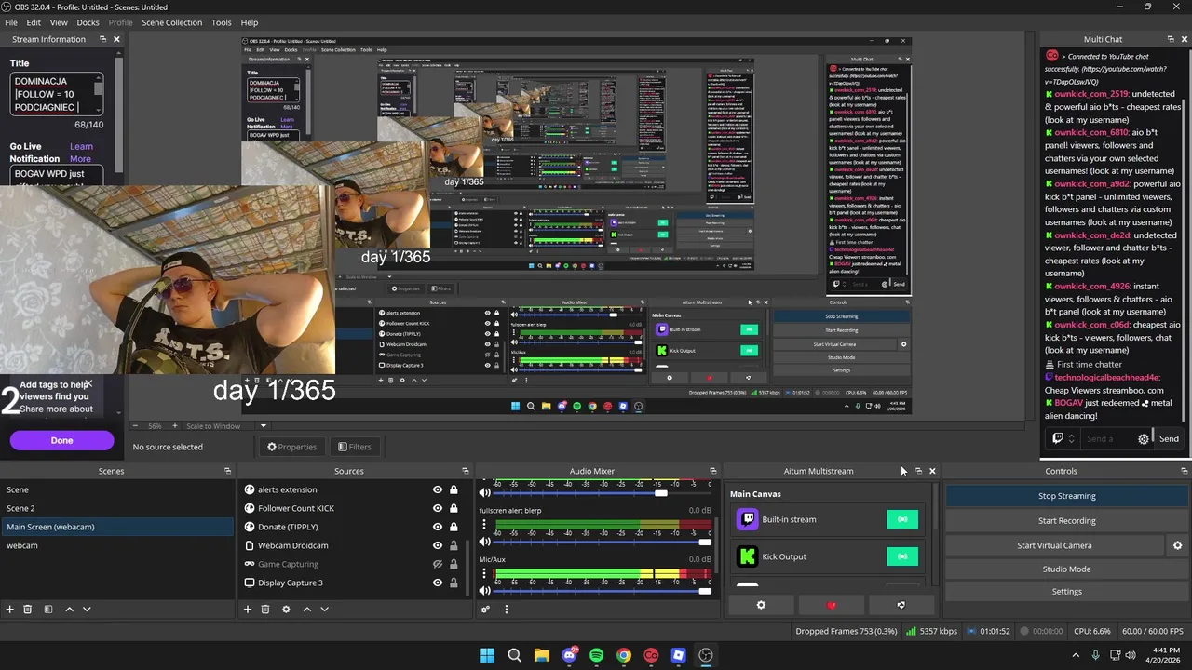Open Google Chrome from the taskbar
Screen dimensions: 1192x670
[624, 655]
